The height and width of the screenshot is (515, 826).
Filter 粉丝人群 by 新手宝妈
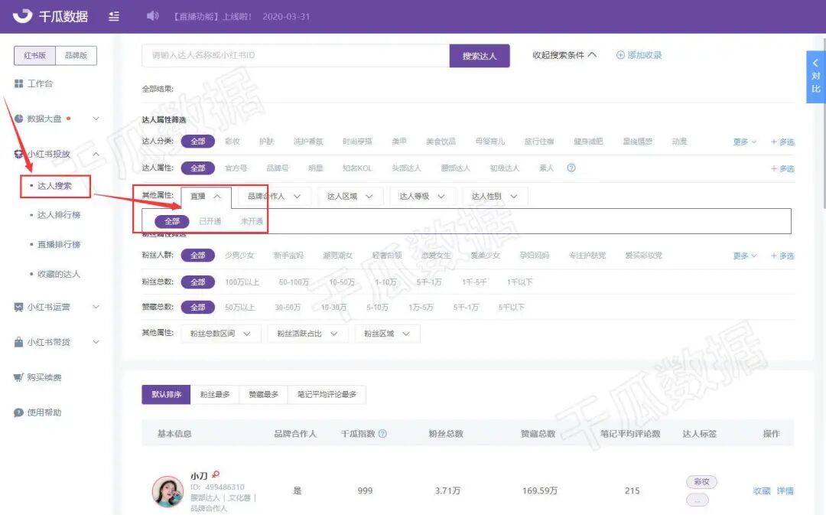288,255
